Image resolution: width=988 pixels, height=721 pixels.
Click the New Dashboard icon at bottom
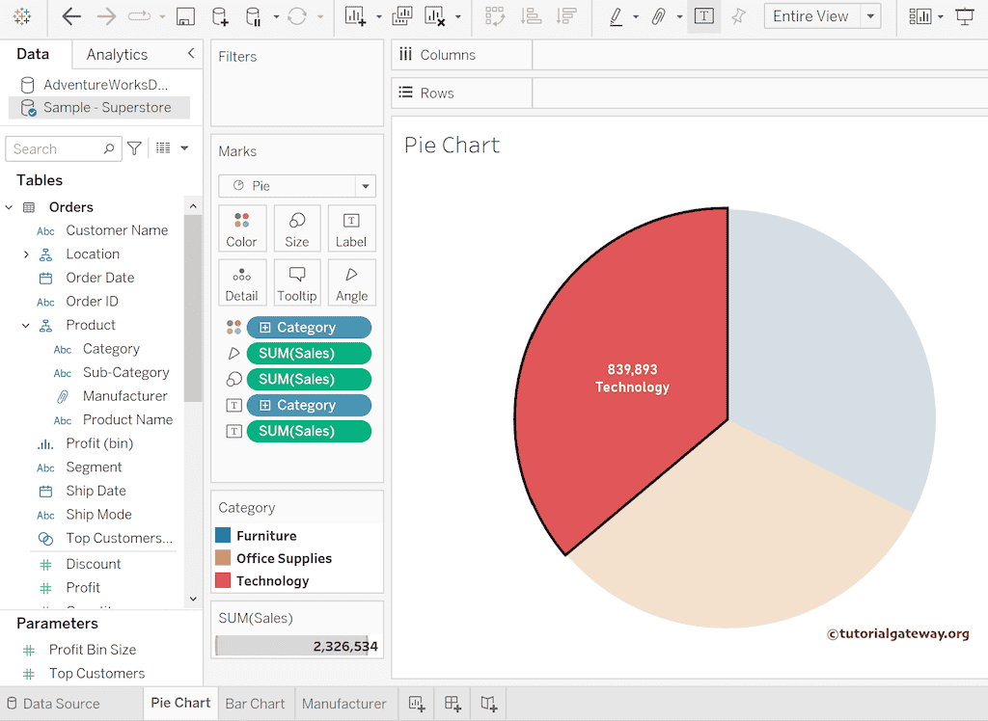[x=453, y=704]
